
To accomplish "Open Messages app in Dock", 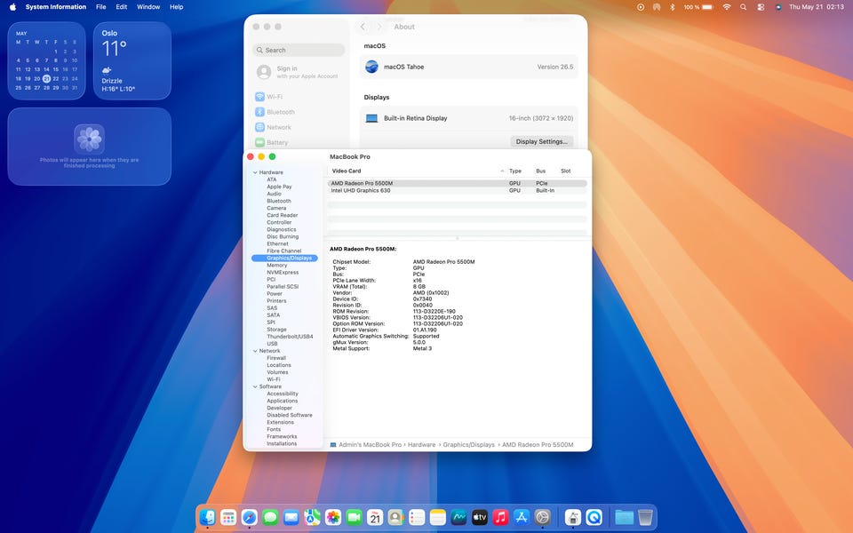I will coord(270,517).
